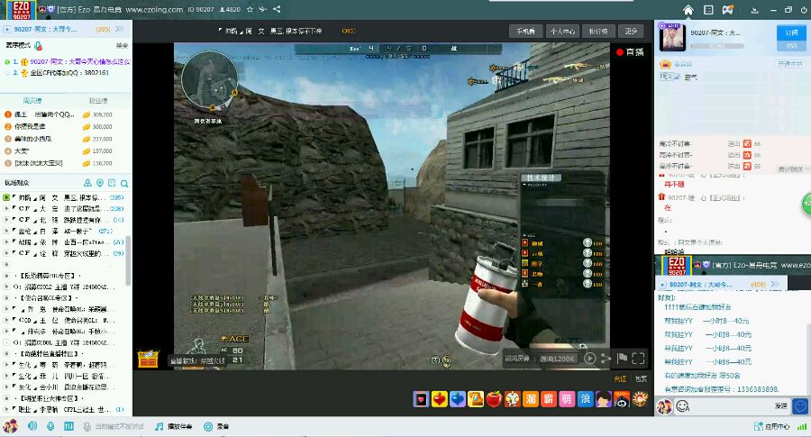
Task: Open the 排行榜 tab above video
Action: coord(598,31)
